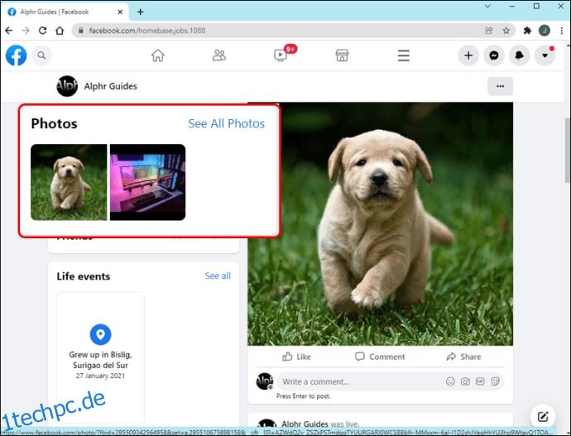Screen dimensions: 571x436
Task: Go to the Facebook Home feed icon
Action: coord(158,55)
